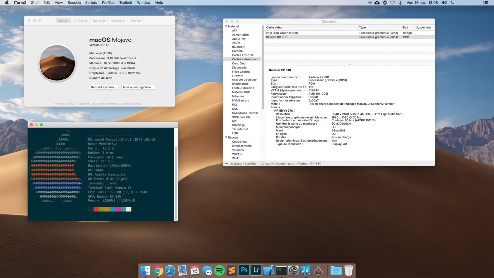Screen dimensions: 494x278
Task: Click Matériel in the bottom path bar
Action: 250,164
